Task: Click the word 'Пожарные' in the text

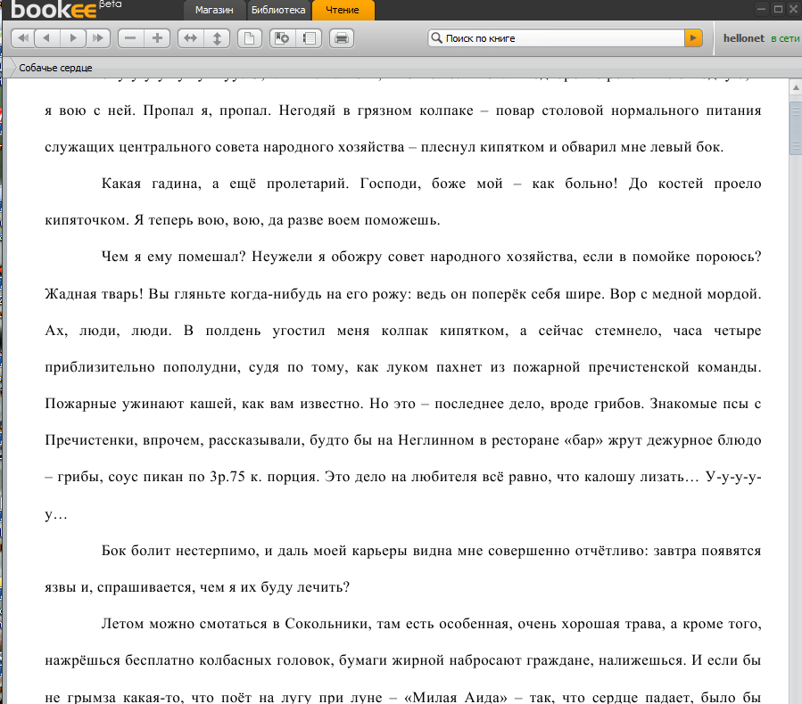Action: click(x=81, y=404)
